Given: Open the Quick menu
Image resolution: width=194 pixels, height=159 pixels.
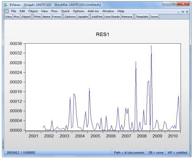Looking at the screenshot, I should 65,11.
